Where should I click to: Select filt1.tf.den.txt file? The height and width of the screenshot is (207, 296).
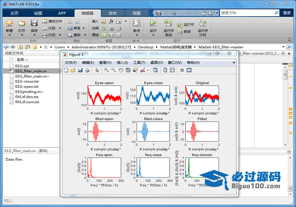pyautogui.click(x=26, y=97)
